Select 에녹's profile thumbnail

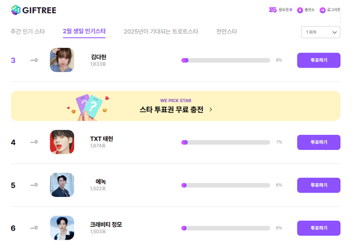pos(62,185)
